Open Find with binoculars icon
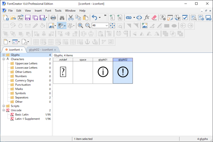The height and width of the screenshot is (142, 213). click(x=62, y=18)
